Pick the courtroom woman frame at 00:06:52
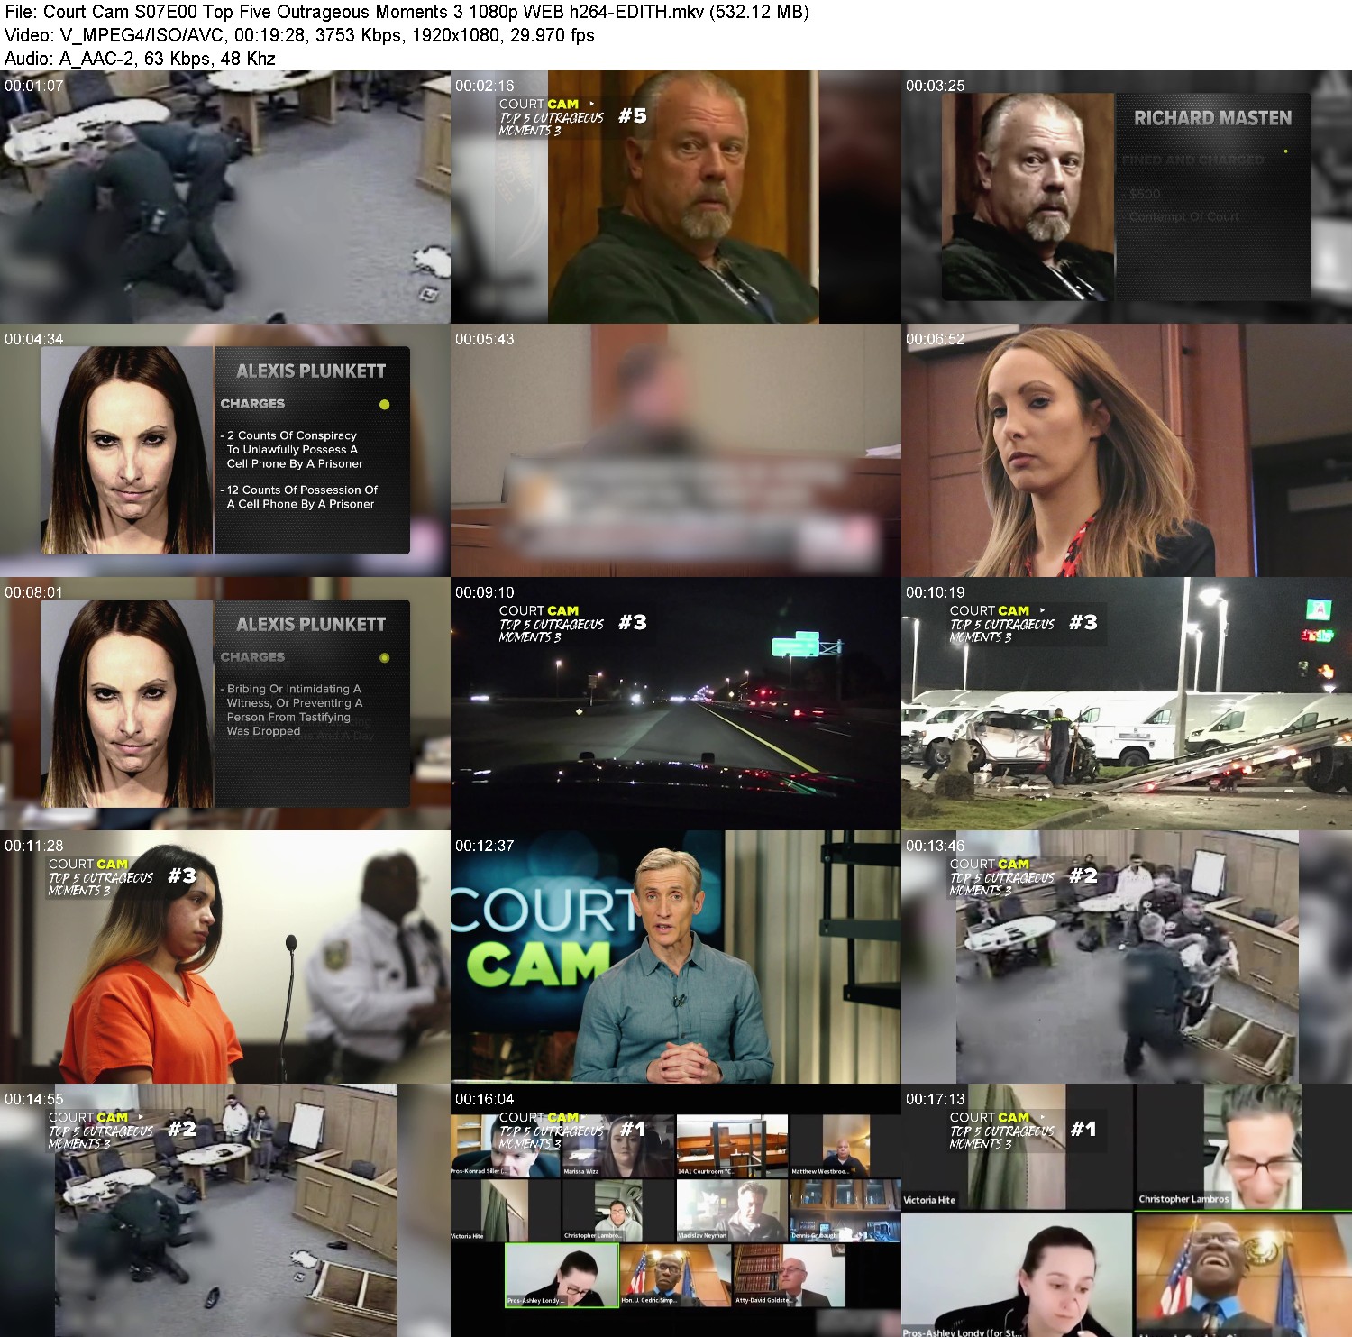The image size is (1352, 1337). coord(1127,451)
